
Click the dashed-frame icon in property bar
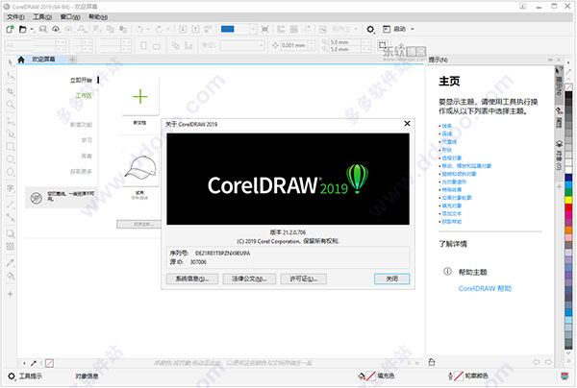pyautogui.click(x=383, y=45)
